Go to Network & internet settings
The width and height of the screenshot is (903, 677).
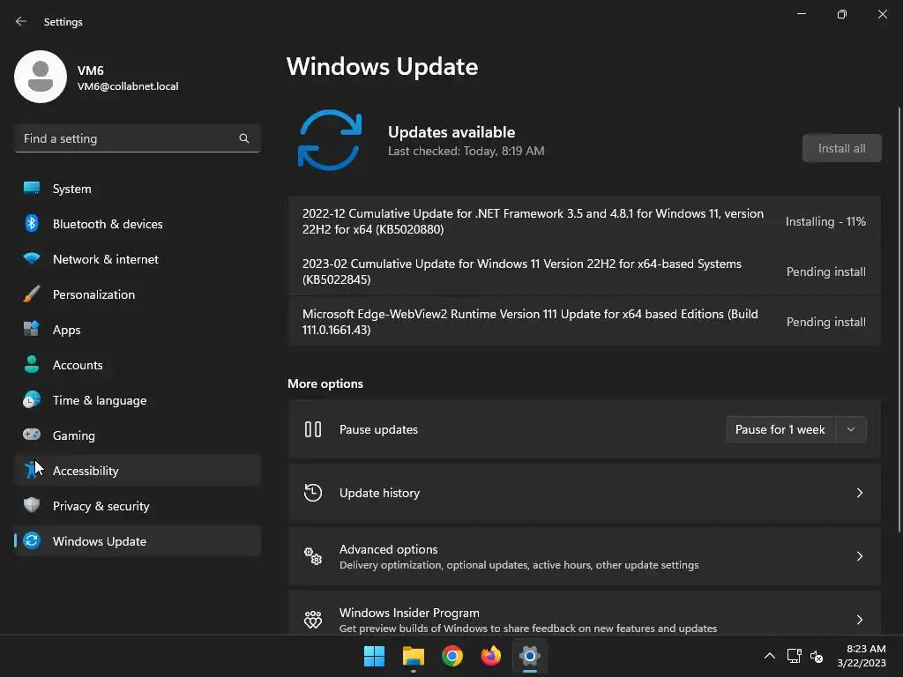pyautogui.click(x=138, y=259)
